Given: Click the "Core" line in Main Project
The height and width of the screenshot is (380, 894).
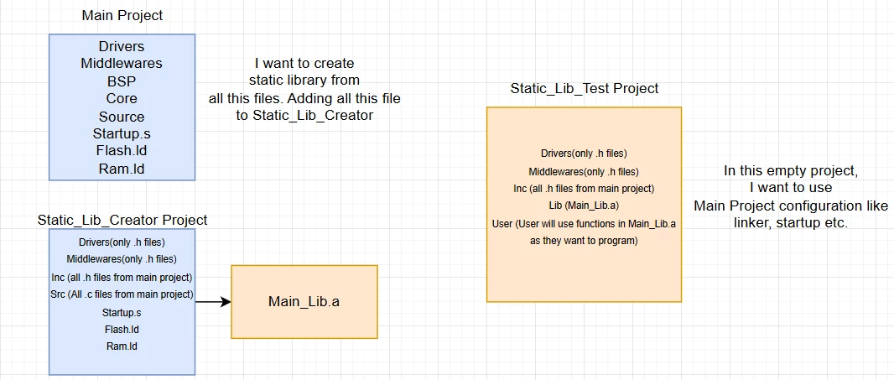Looking at the screenshot, I should point(122,99).
